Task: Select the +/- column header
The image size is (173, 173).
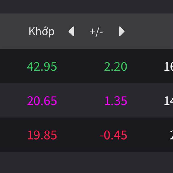Action: (96, 31)
